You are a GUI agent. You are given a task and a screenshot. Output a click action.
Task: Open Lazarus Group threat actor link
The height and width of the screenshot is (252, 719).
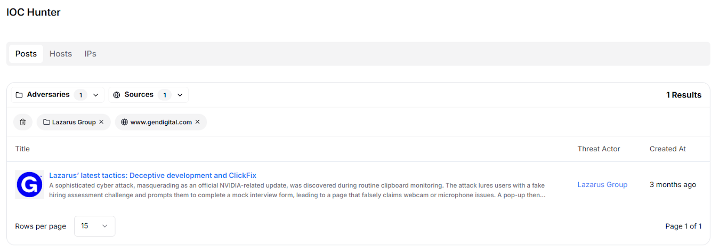point(602,185)
